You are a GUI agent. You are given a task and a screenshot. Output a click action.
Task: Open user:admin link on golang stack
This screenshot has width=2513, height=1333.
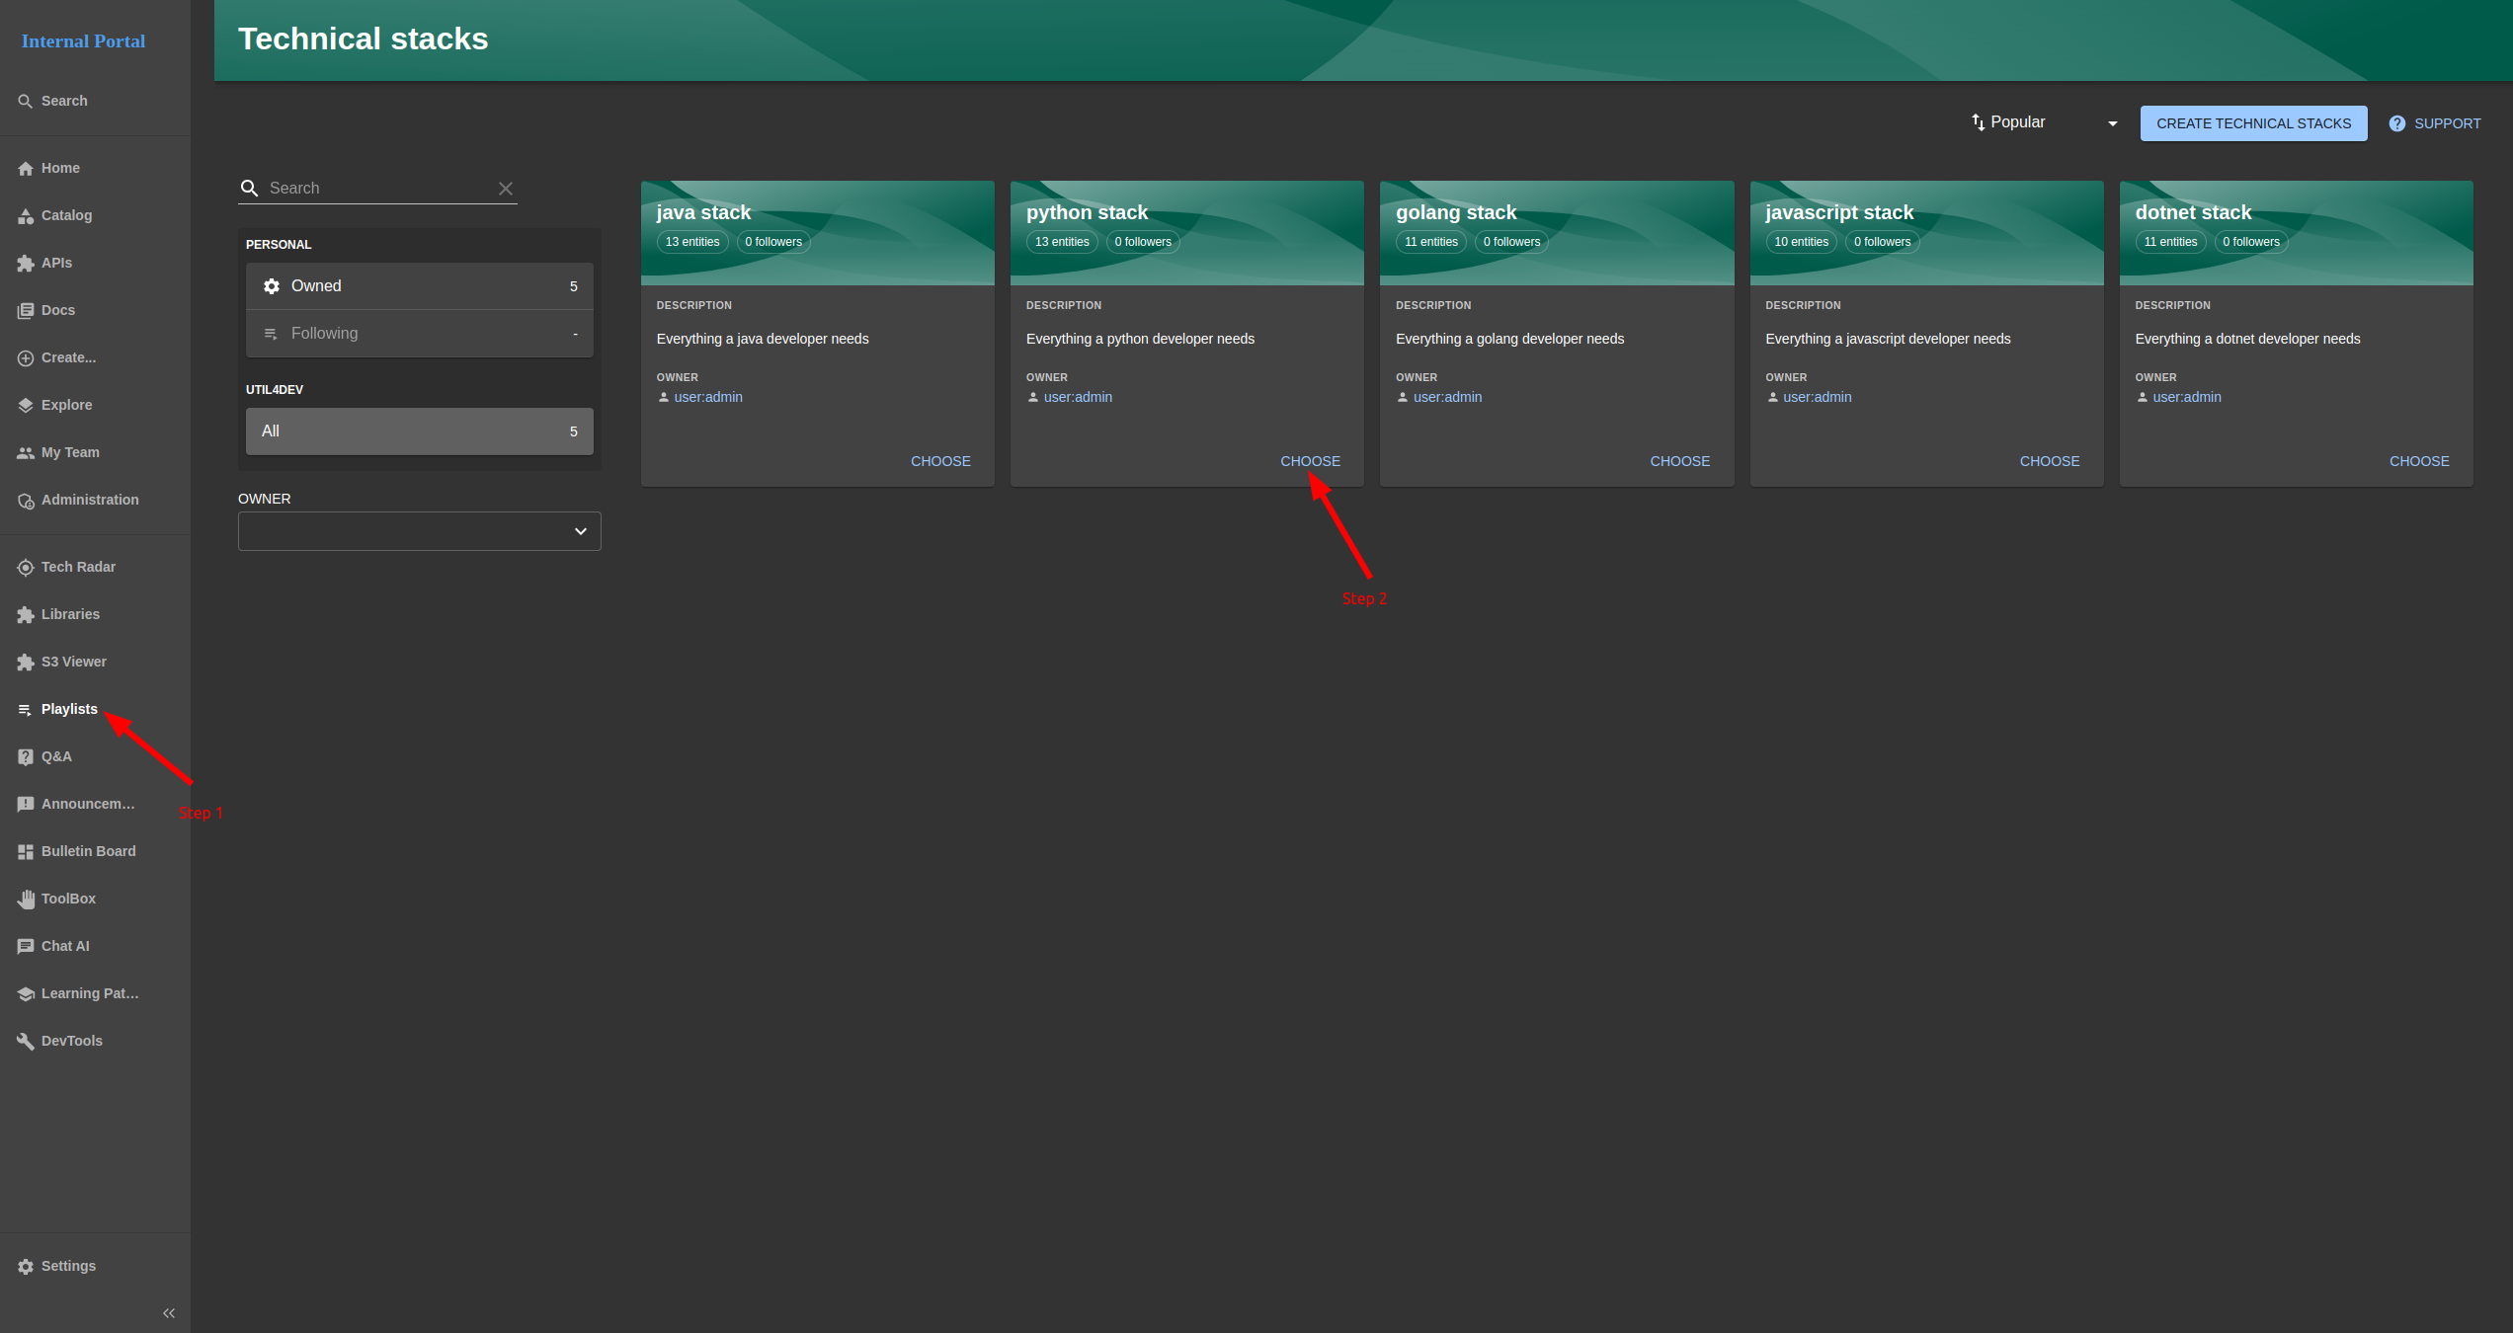click(x=1447, y=397)
